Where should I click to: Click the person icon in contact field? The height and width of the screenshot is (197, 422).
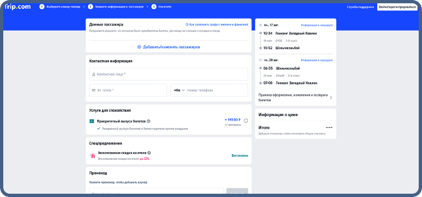coord(93,74)
